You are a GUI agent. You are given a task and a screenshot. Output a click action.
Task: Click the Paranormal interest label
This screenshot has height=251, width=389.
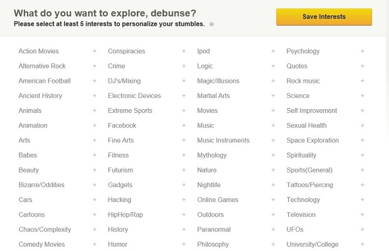click(x=214, y=230)
